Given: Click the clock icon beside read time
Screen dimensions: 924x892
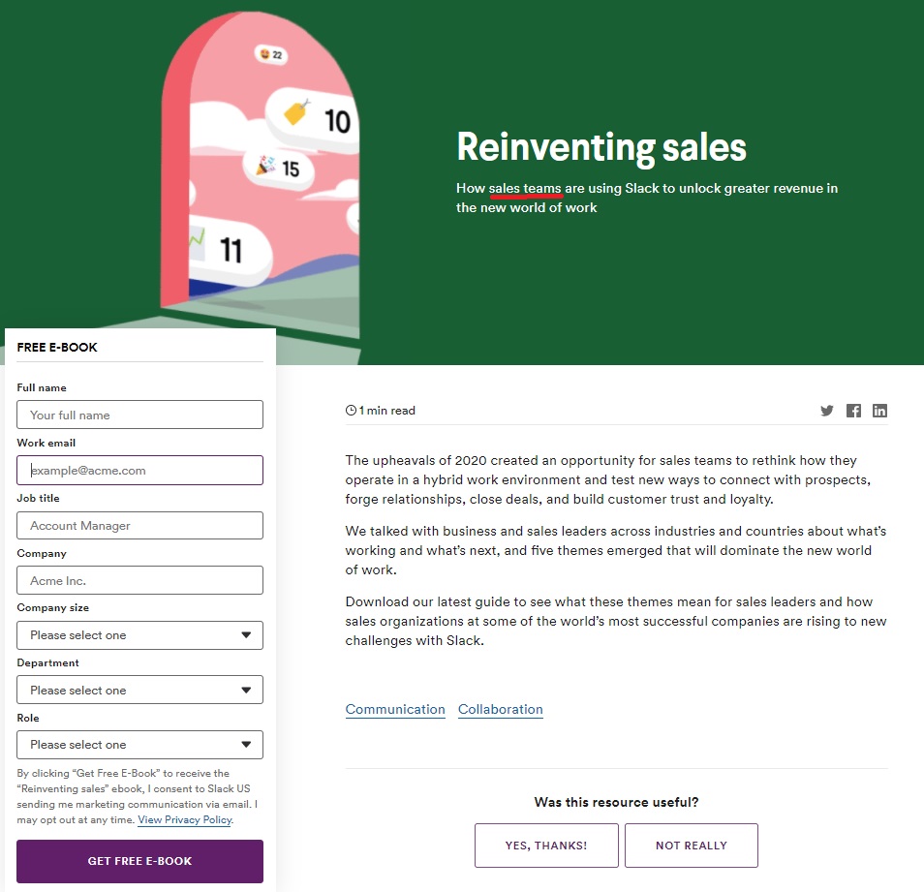Looking at the screenshot, I should coord(351,411).
